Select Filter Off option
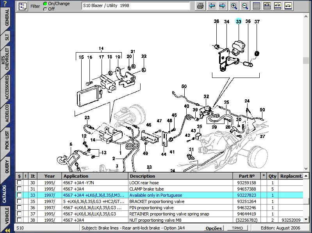 pyautogui.click(x=45, y=9)
